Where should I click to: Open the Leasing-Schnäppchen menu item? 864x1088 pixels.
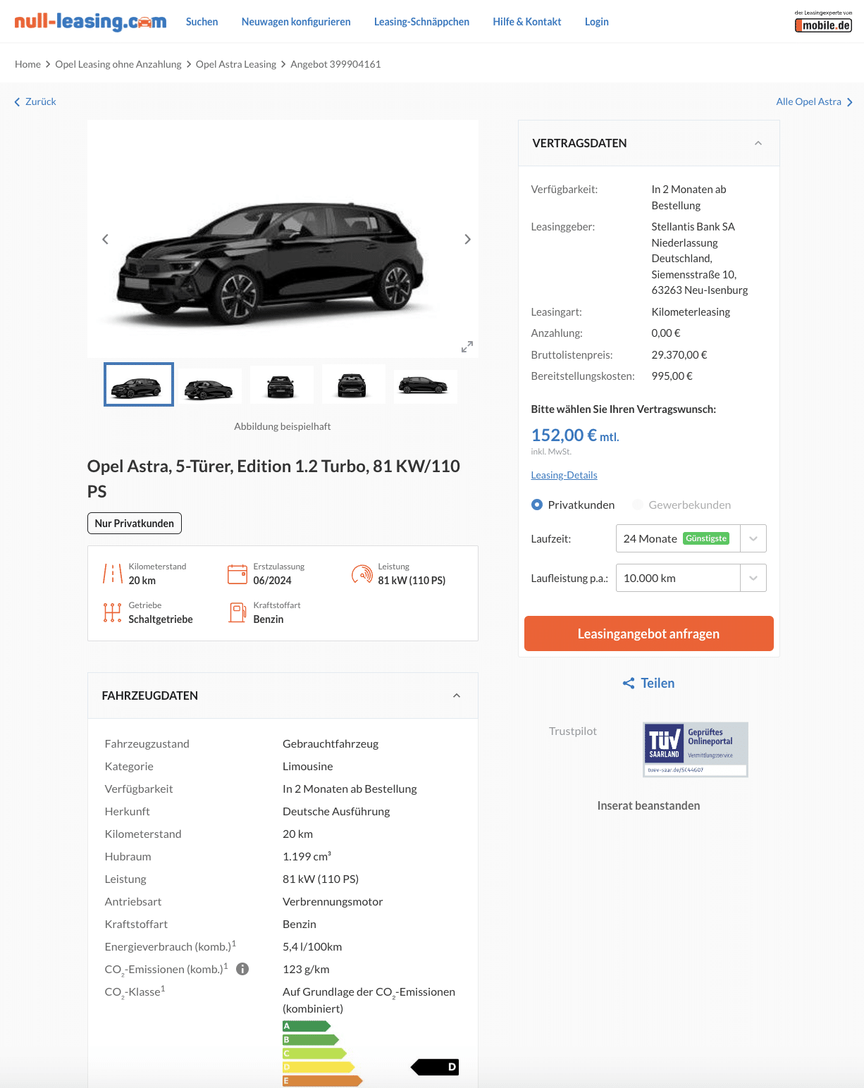coord(421,22)
